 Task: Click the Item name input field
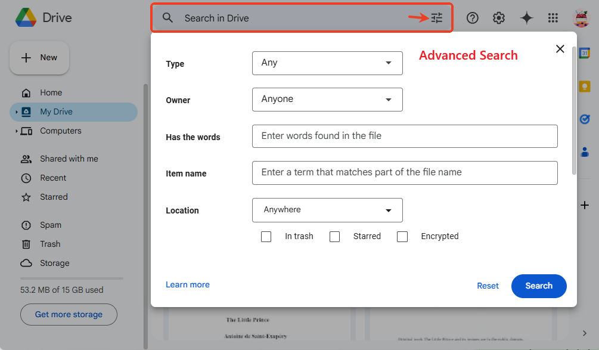point(405,173)
